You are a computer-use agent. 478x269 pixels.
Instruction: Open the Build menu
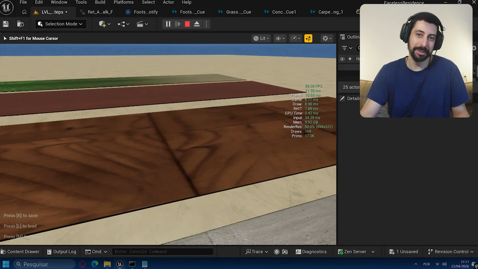(100, 2)
